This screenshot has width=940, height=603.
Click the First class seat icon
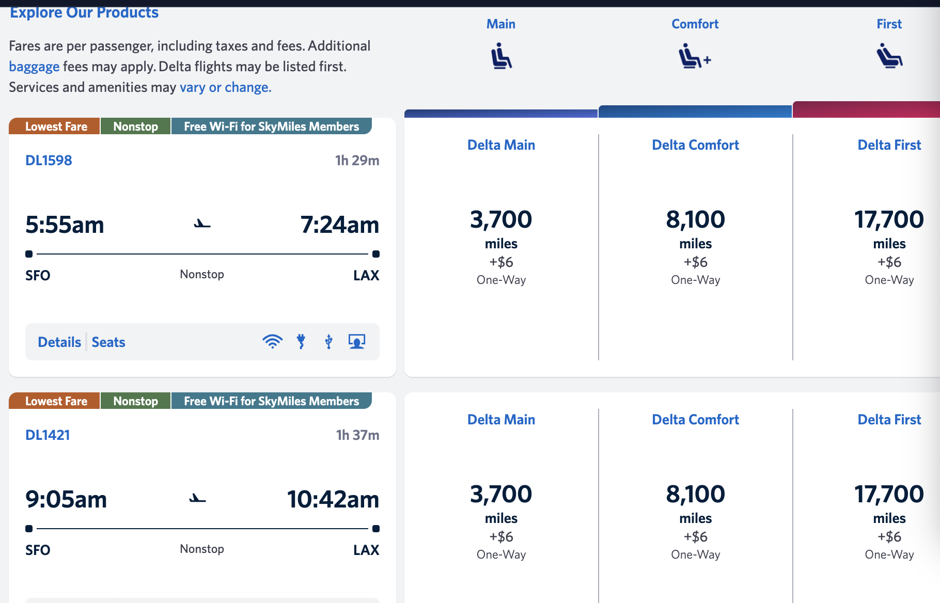889,56
